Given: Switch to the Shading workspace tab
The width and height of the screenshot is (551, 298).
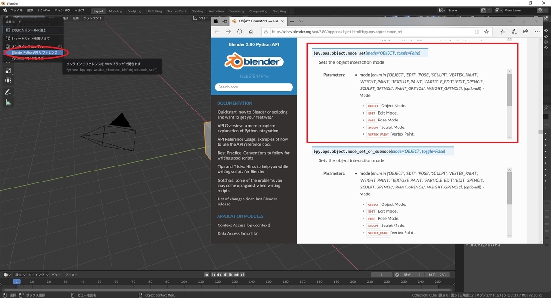Looking at the screenshot, I should click(x=197, y=11).
